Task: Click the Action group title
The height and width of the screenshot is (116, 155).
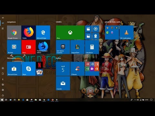Action: click(x=58, y=58)
